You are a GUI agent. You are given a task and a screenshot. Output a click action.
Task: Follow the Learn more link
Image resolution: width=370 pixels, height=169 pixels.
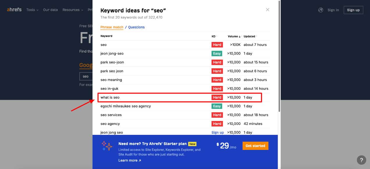coord(129,160)
